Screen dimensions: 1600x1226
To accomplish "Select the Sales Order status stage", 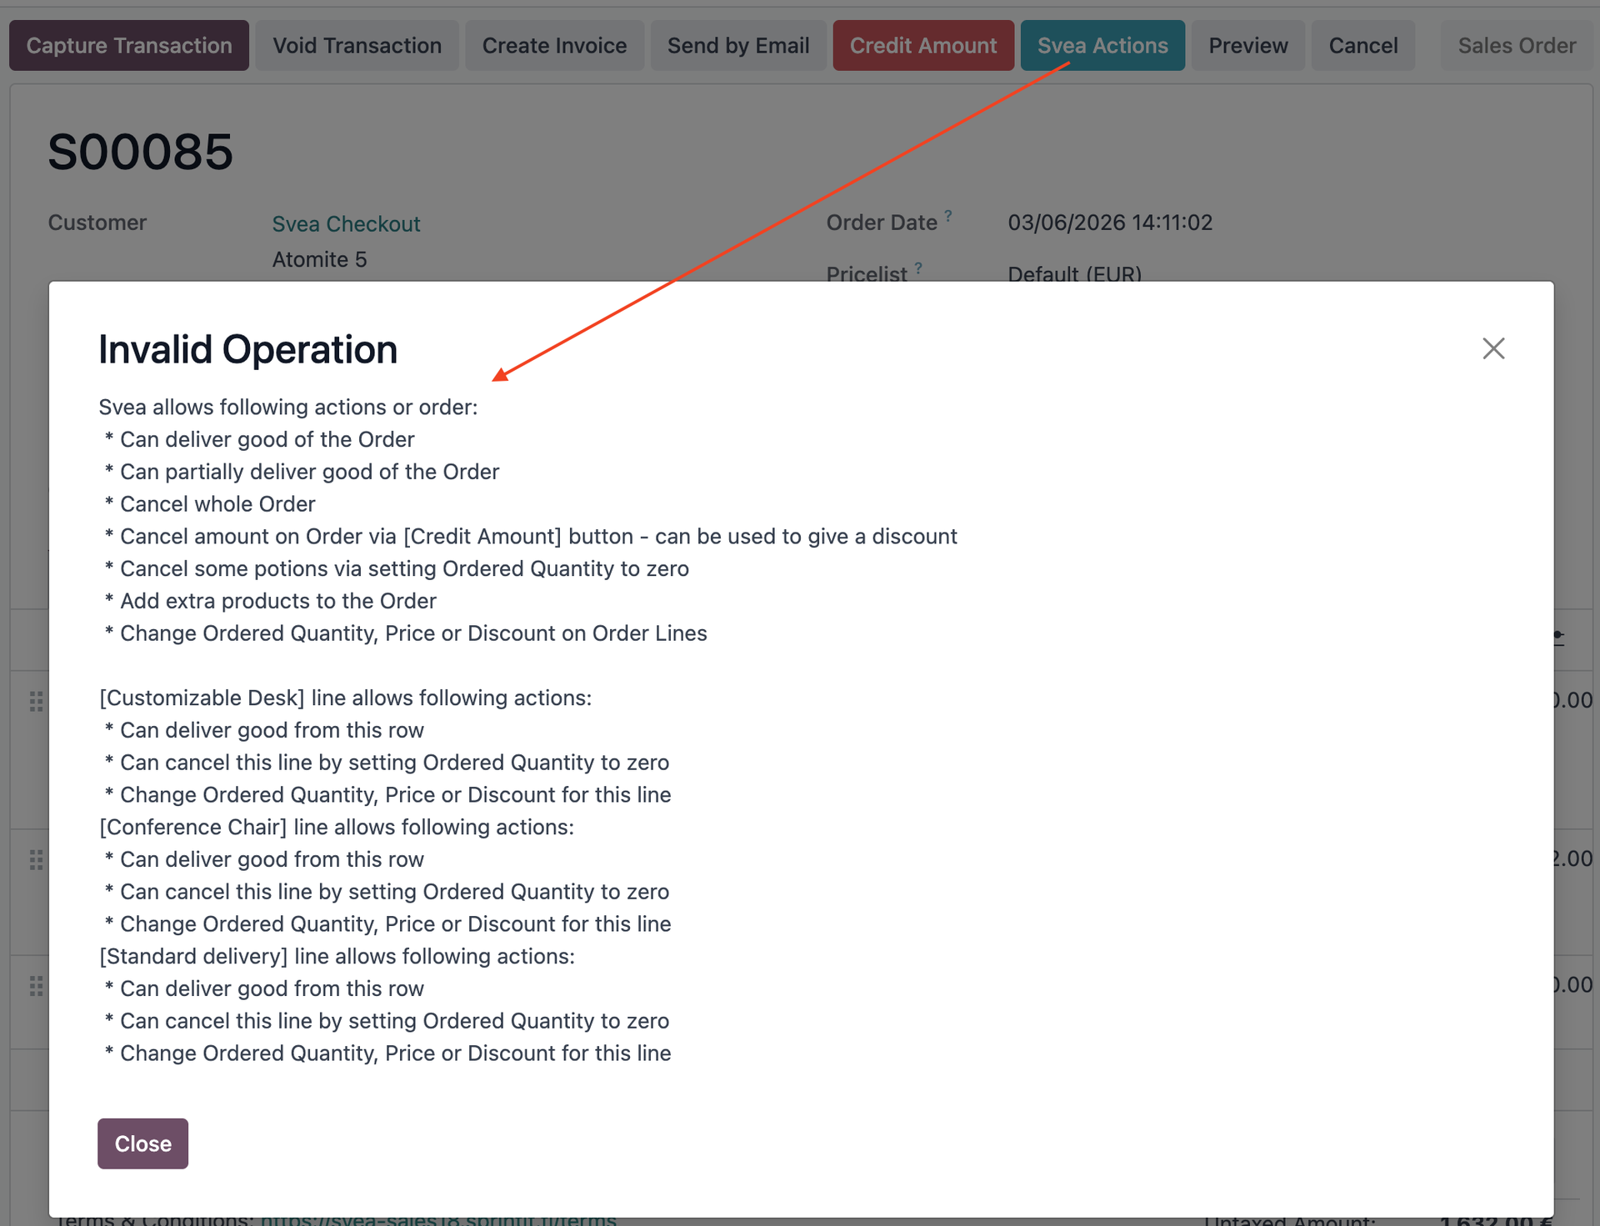I will pyautogui.click(x=1517, y=46).
